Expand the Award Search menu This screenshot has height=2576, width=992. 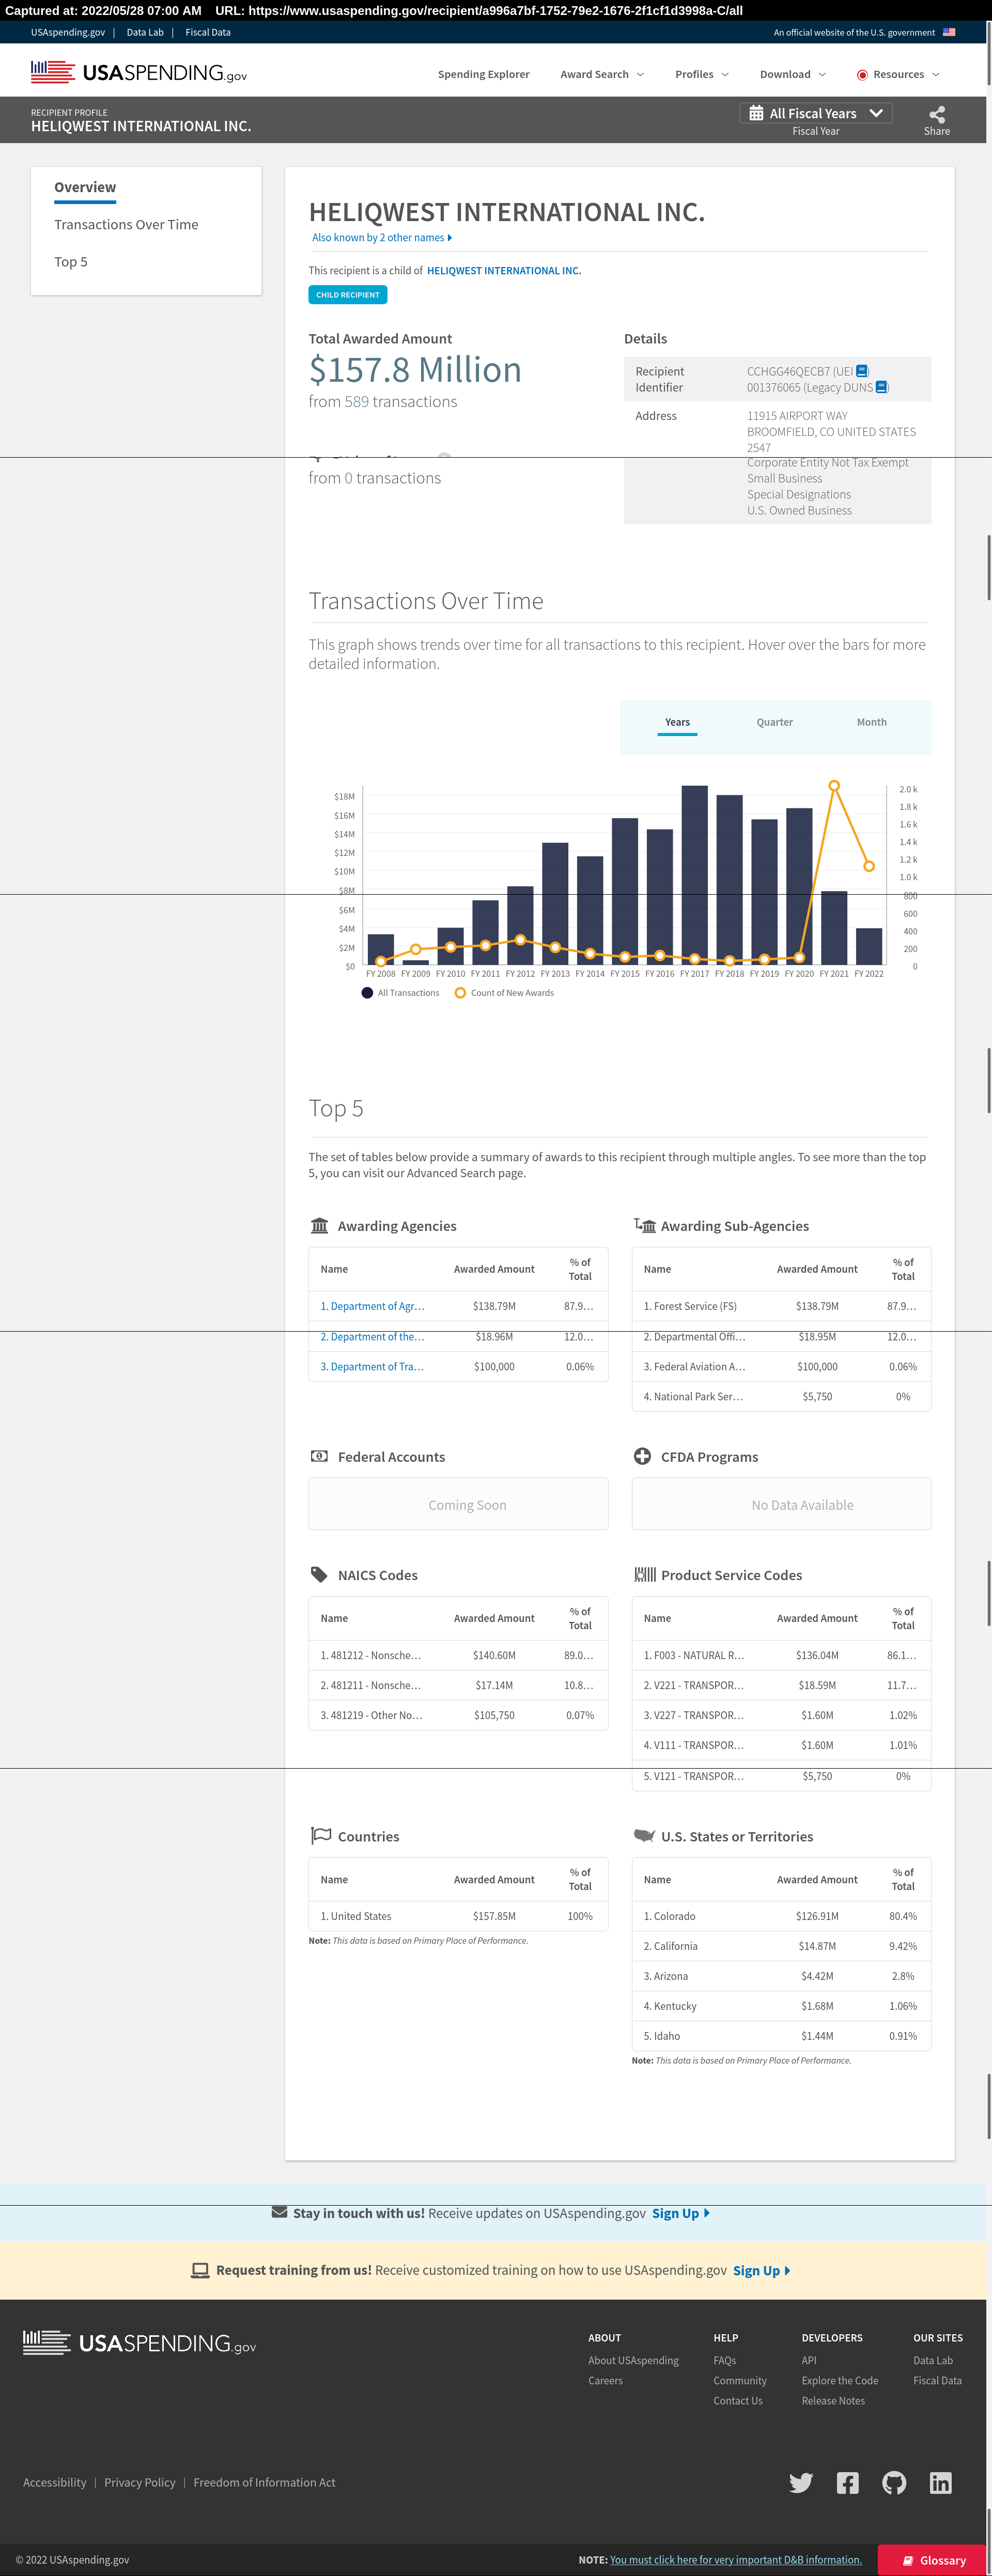tap(602, 74)
